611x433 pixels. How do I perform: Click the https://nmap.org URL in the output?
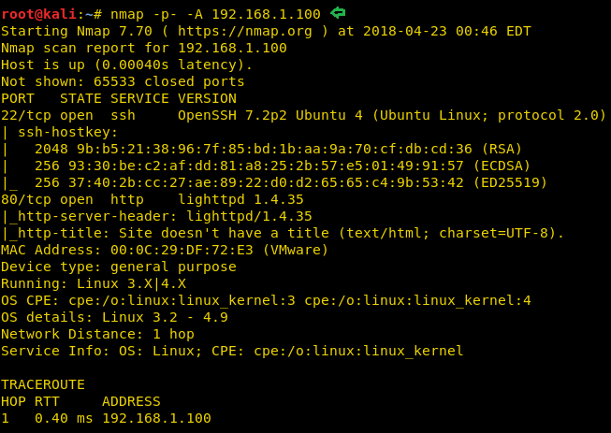click(x=245, y=31)
